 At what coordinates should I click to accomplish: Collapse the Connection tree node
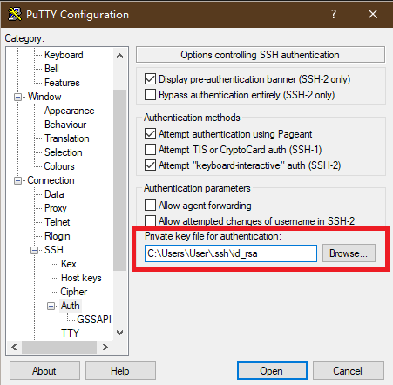click(x=17, y=180)
